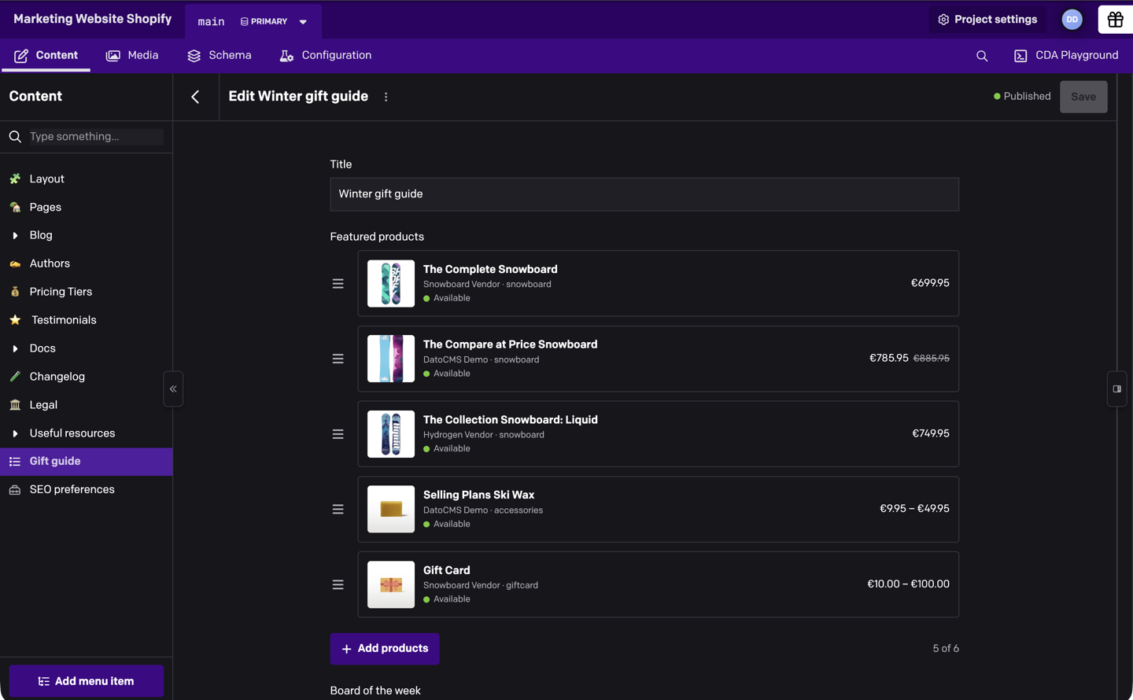Viewport: 1133px width, 700px height.
Task: Click the Compare at Price Snowboard thumbnail
Action: (x=391, y=359)
